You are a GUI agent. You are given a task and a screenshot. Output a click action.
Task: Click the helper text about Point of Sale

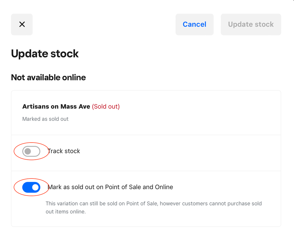[153, 203]
